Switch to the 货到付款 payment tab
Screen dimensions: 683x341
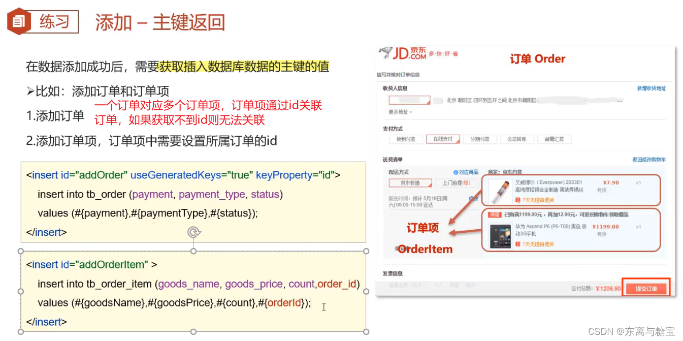(x=407, y=139)
